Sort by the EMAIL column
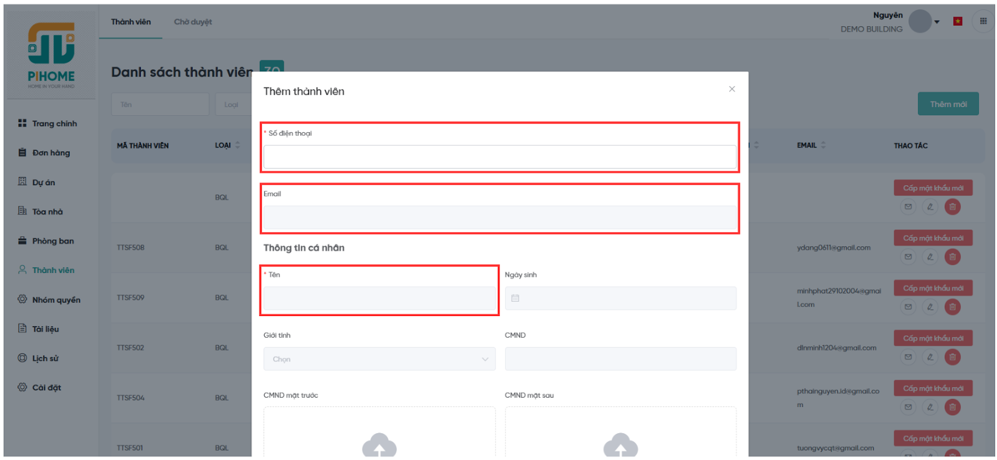The image size is (997, 460). pyautogui.click(x=823, y=145)
